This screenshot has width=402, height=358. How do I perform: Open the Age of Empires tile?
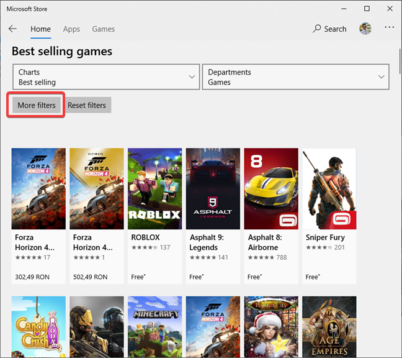[x=329, y=327]
